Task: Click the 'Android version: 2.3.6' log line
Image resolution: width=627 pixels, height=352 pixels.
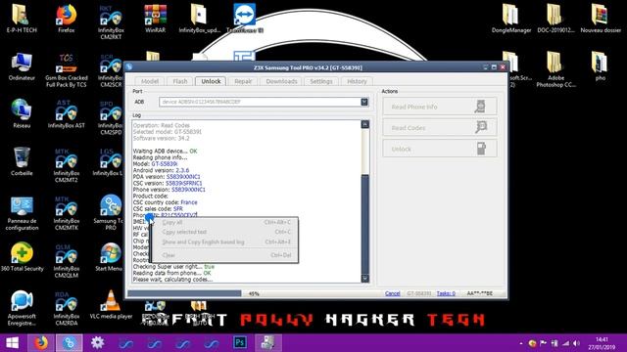Action: [x=161, y=170]
